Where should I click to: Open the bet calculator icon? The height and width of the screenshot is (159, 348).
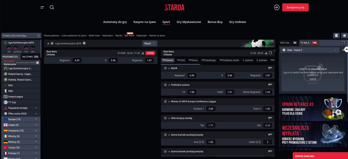[336, 35]
